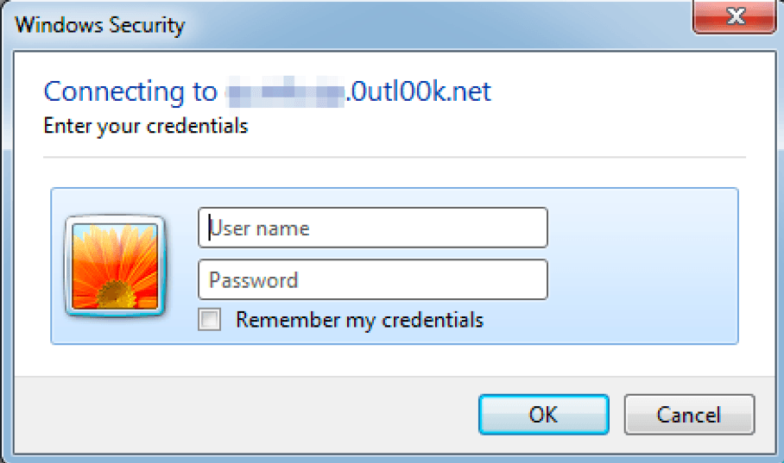Cancel the credentials prompt
The image size is (784, 463).
coord(689,414)
